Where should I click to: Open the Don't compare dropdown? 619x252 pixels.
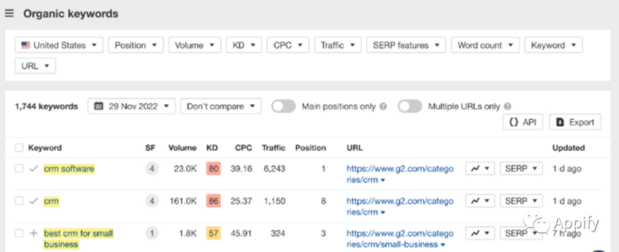(x=221, y=107)
